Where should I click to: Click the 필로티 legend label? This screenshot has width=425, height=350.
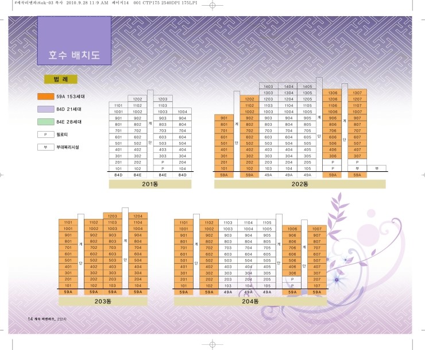(62, 134)
